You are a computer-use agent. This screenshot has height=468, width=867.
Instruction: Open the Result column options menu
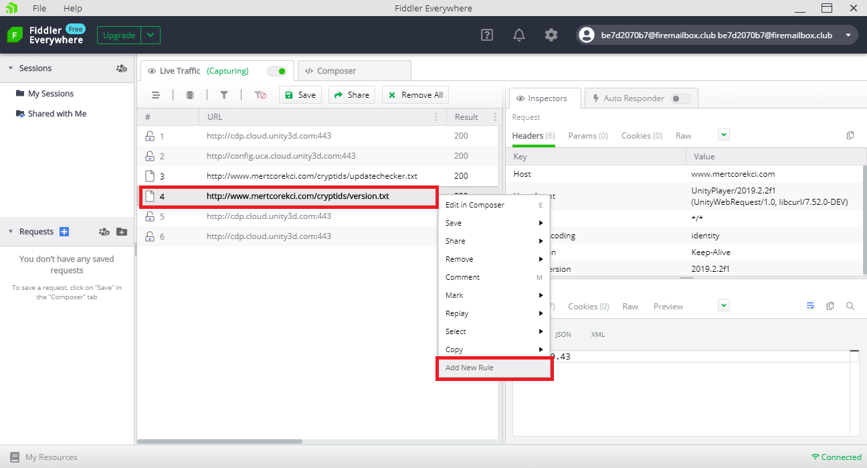point(495,116)
